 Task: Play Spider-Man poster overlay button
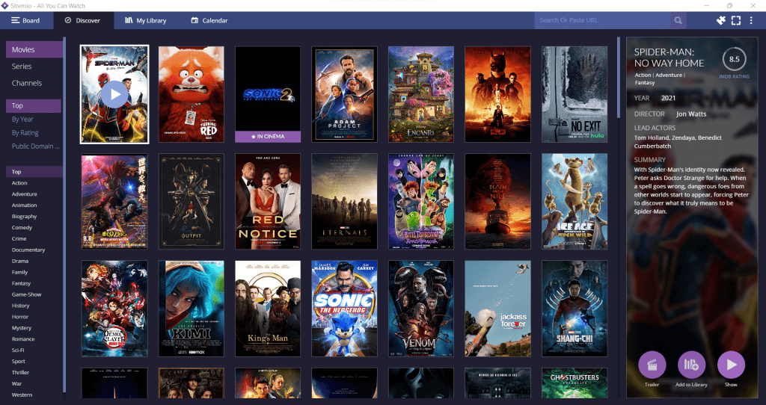pyautogui.click(x=114, y=95)
